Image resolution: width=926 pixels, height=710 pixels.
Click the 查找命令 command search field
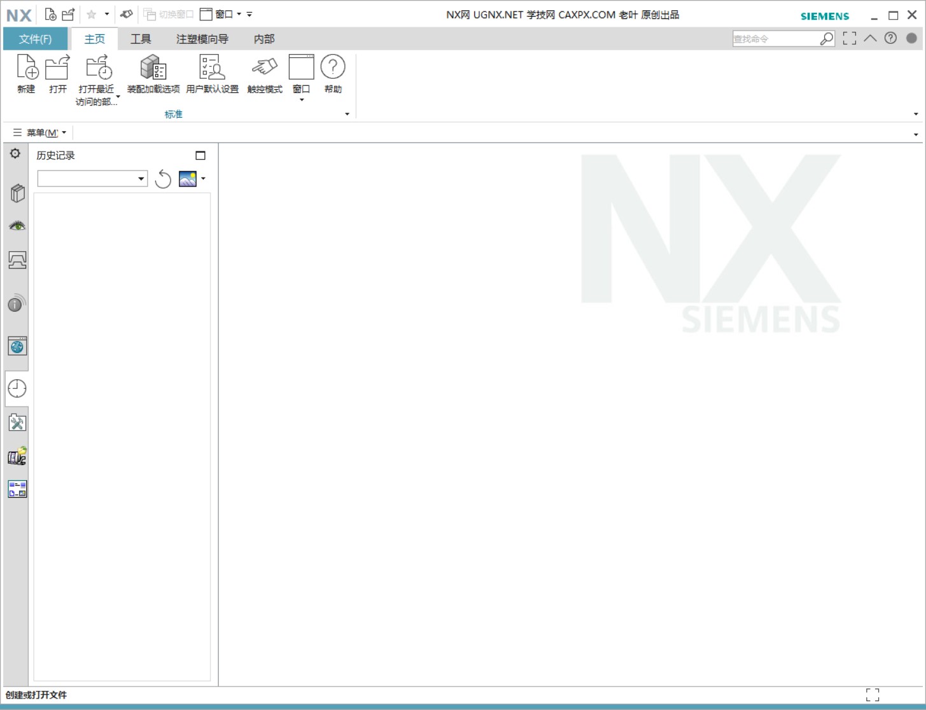click(x=775, y=39)
